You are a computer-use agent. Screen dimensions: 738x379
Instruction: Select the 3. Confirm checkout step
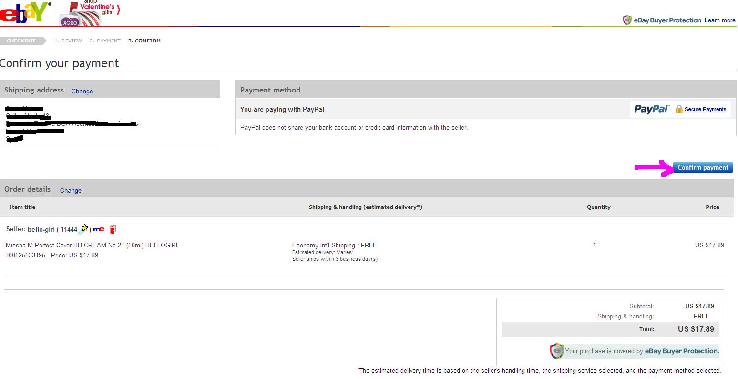tap(144, 41)
